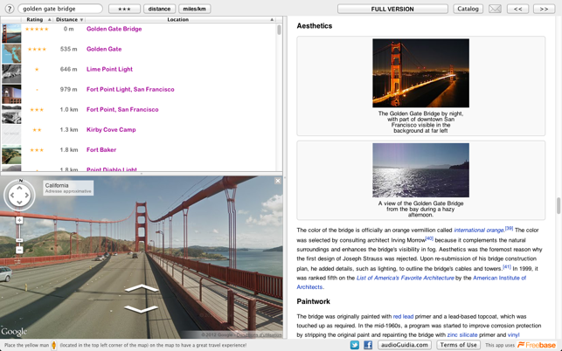562x351 pixels.
Task: Select Fort Point Light, San Francisco
Action: pos(130,89)
